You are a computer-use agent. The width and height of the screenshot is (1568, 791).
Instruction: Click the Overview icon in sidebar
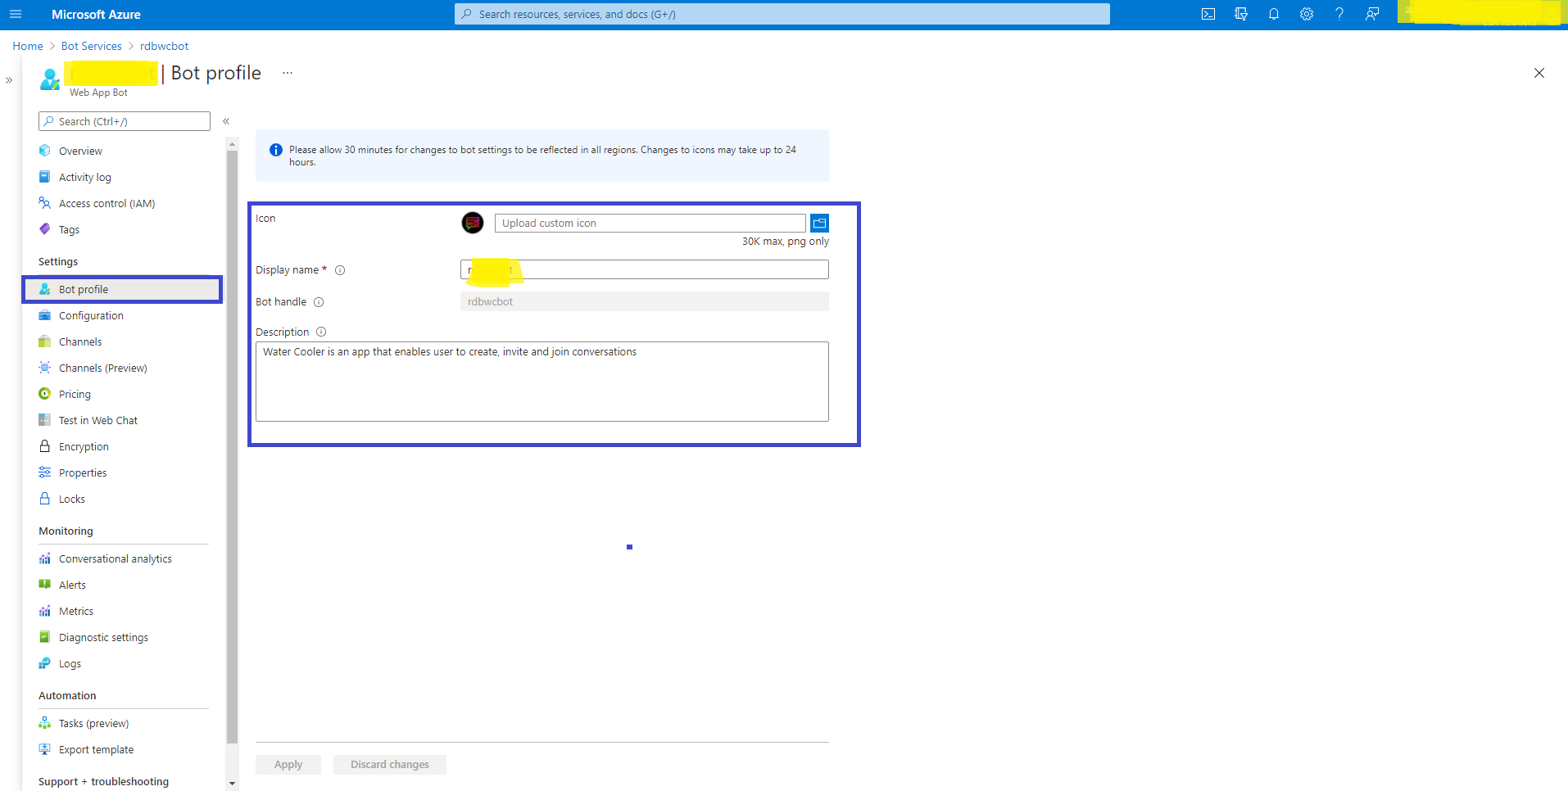click(x=45, y=151)
